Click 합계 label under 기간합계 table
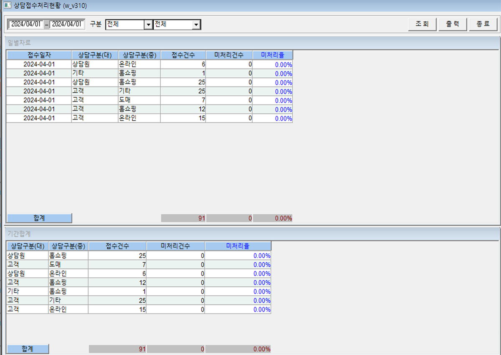501x355 pixels. click(x=28, y=349)
